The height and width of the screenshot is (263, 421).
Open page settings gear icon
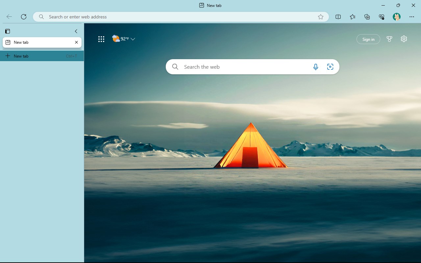(404, 39)
